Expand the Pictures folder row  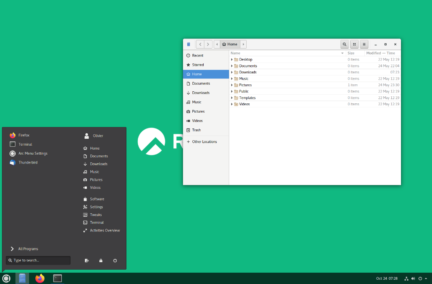pyautogui.click(x=232, y=85)
